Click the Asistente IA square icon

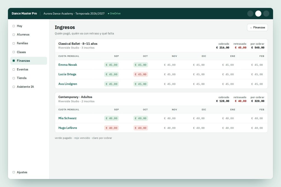click(14, 87)
